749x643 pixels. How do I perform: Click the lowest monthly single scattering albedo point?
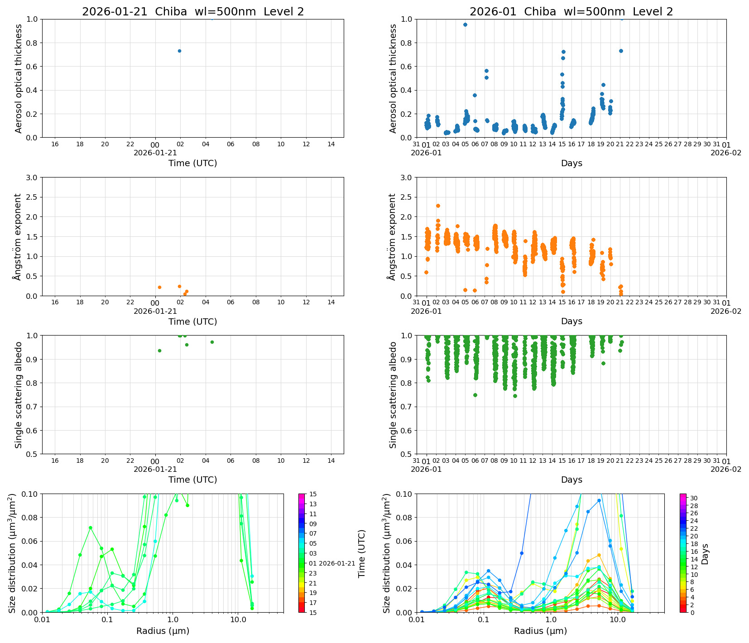tap(515, 396)
